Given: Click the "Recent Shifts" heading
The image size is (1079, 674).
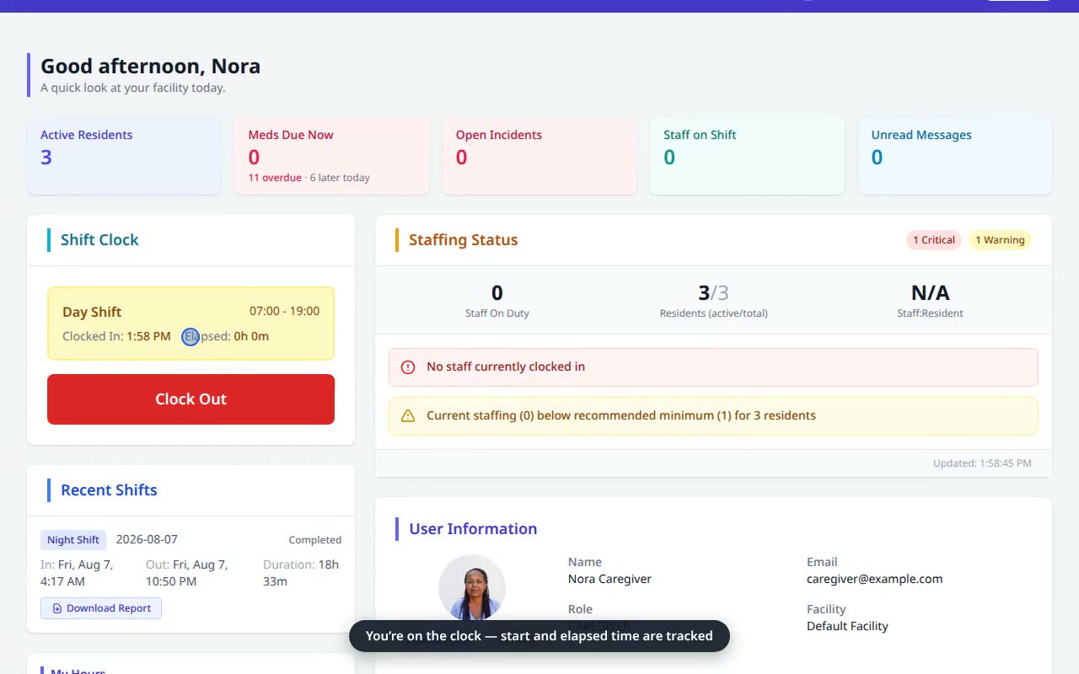Looking at the screenshot, I should [x=109, y=490].
